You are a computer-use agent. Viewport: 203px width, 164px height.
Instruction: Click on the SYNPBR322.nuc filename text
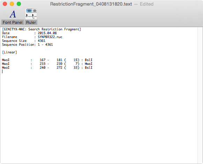point(50,37)
